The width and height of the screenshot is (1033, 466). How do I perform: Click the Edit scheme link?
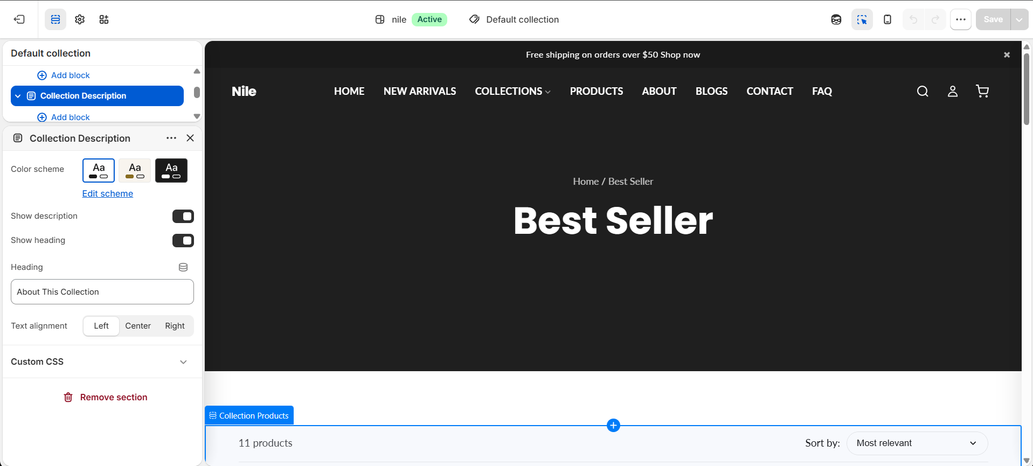pos(108,194)
